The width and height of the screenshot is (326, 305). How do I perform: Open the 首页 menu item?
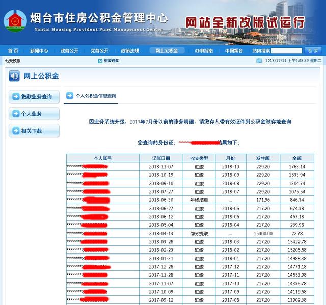tap(13, 50)
